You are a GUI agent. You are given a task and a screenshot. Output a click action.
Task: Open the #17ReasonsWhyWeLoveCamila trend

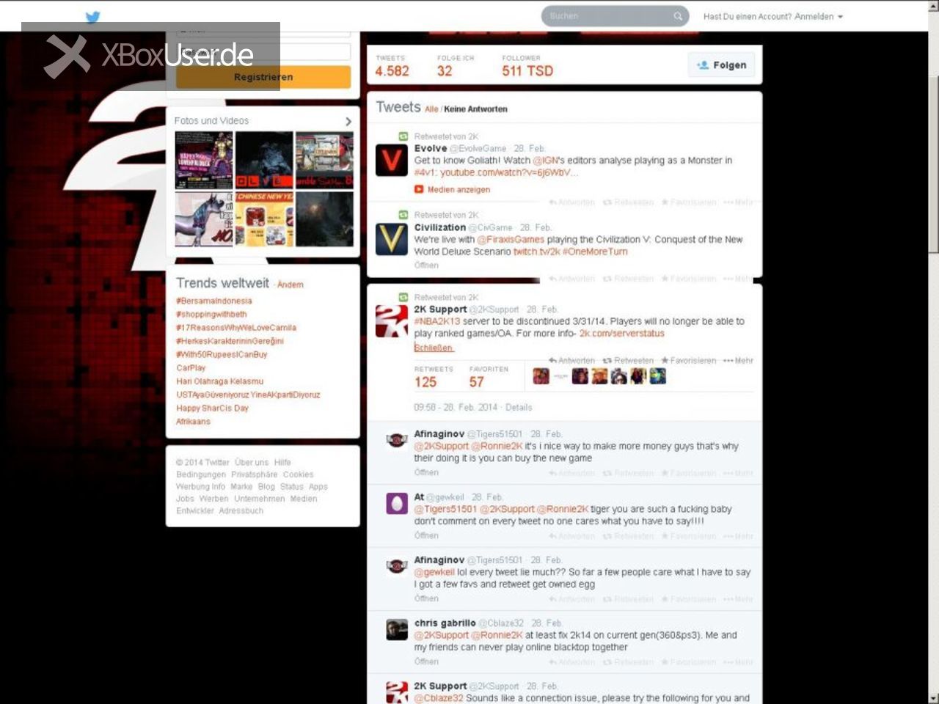(x=236, y=328)
